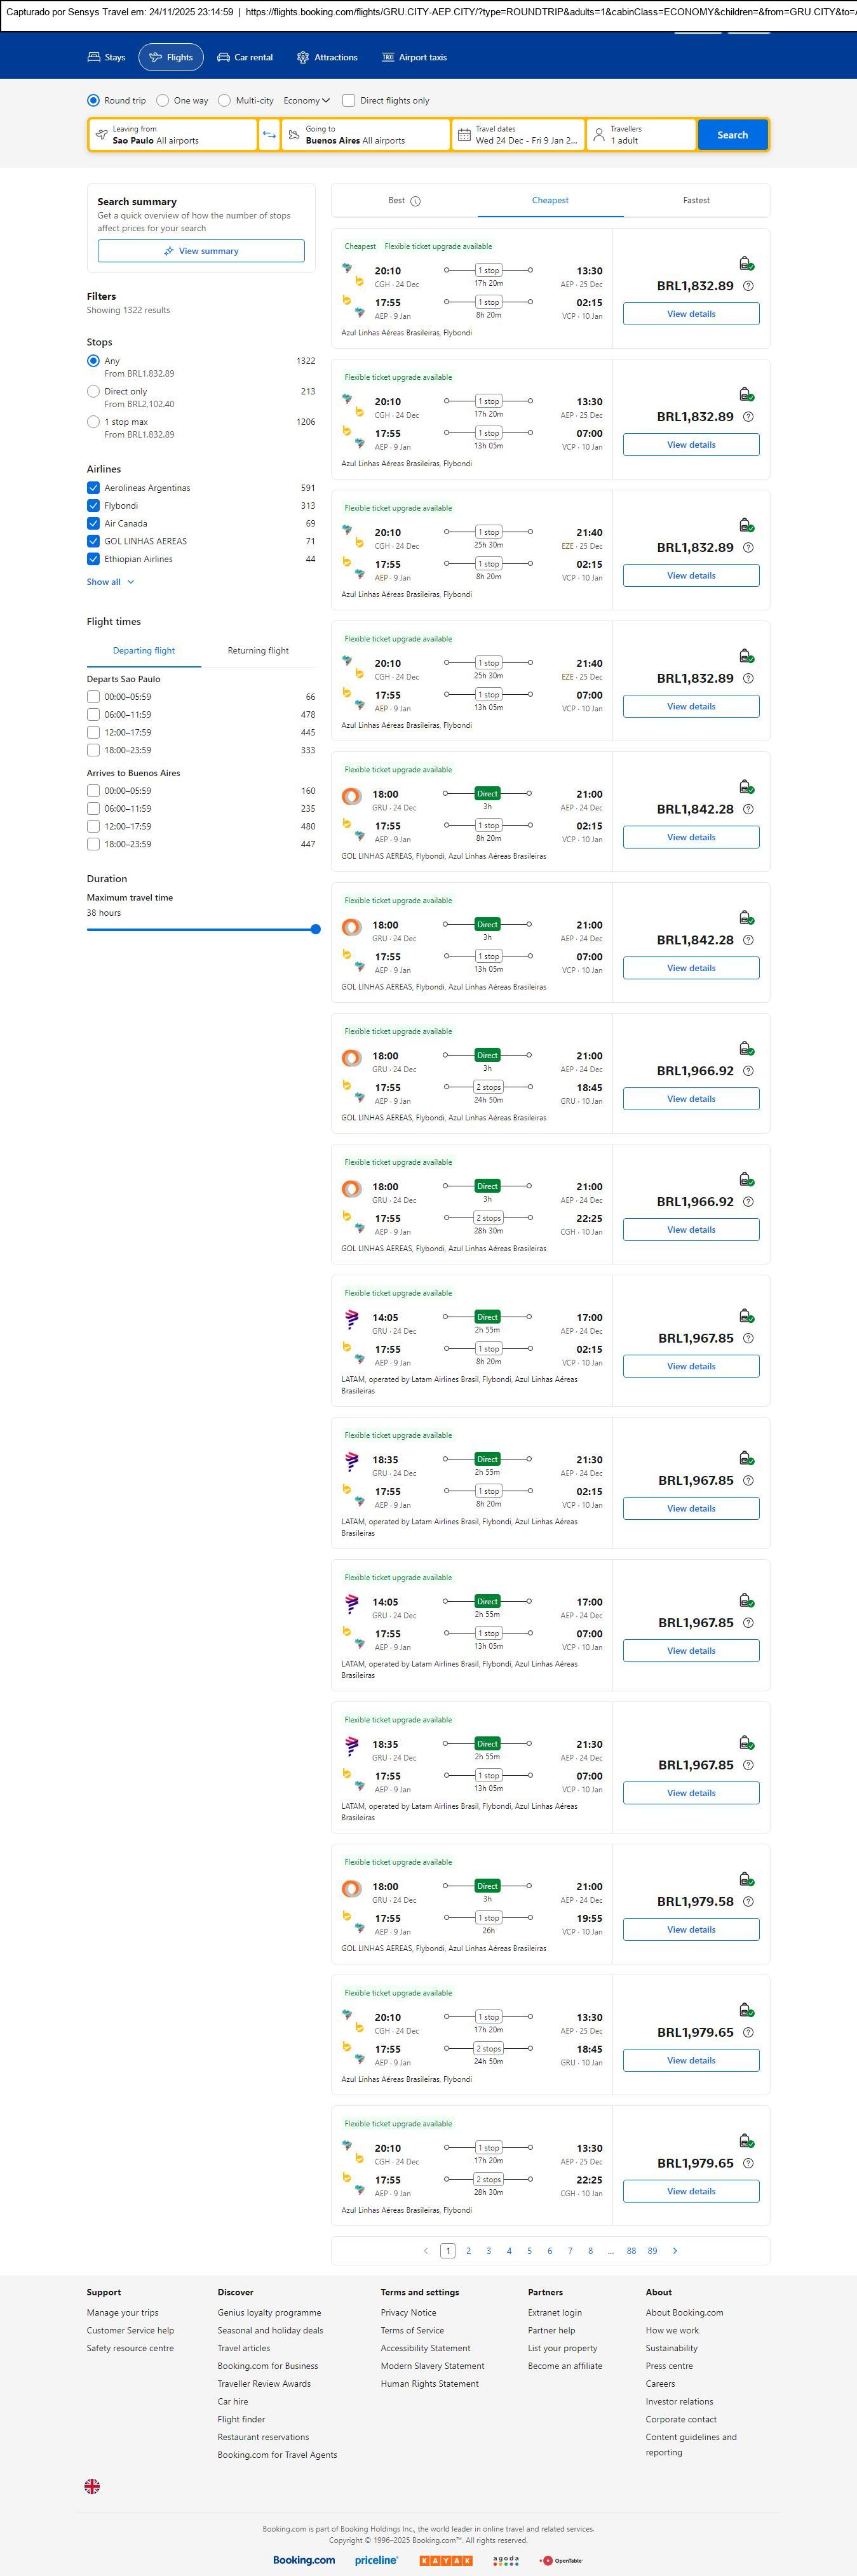Click the next page arrow in pagination

coord(675,2250)
